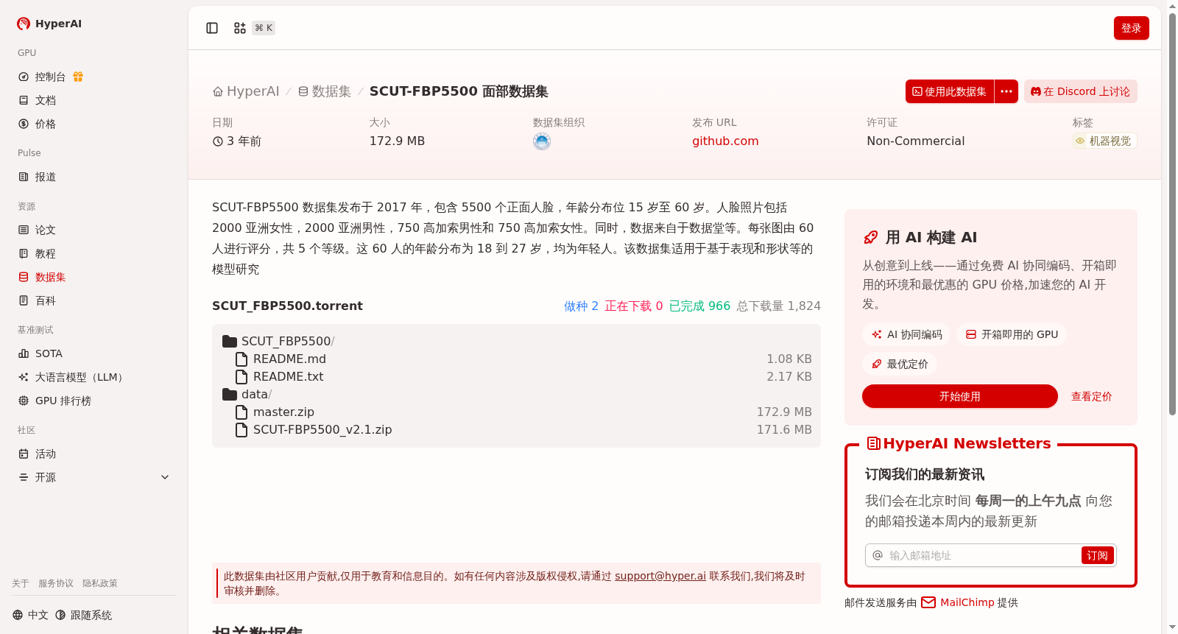
Task: Click the @ icon in email field
Action: (x=878, y=555)
